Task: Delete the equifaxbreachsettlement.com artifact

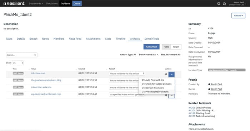Action: coord(166,95)
